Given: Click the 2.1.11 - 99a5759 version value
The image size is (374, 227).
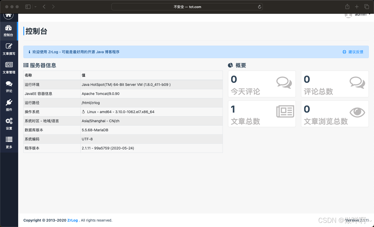Looking at the screenshot, I should pos(108,148).
